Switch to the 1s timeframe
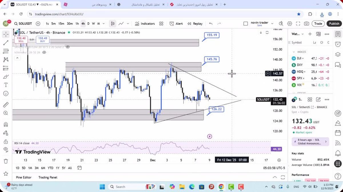 coord(47,24)
